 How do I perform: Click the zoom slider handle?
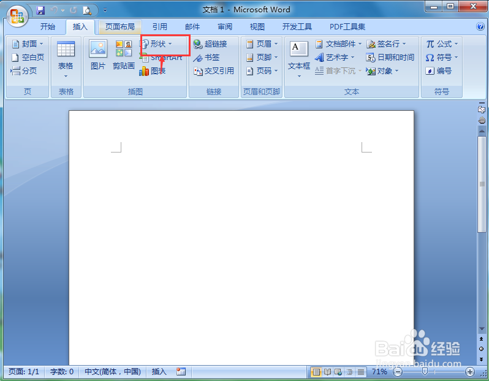[425, 371]
